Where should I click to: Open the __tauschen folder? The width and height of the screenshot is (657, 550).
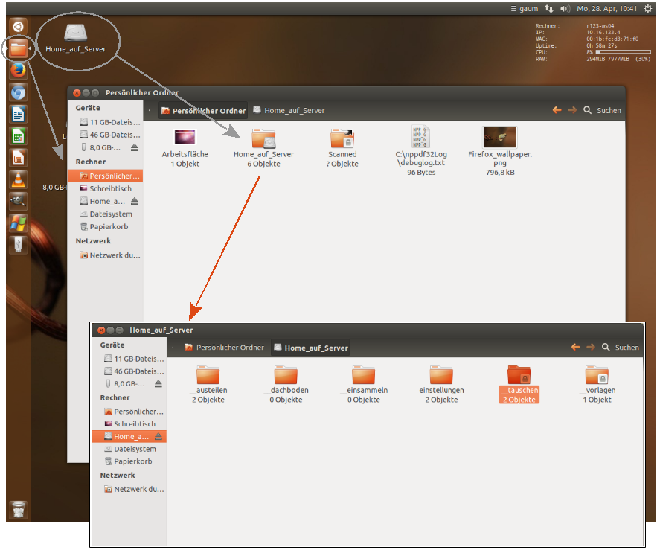519,376
